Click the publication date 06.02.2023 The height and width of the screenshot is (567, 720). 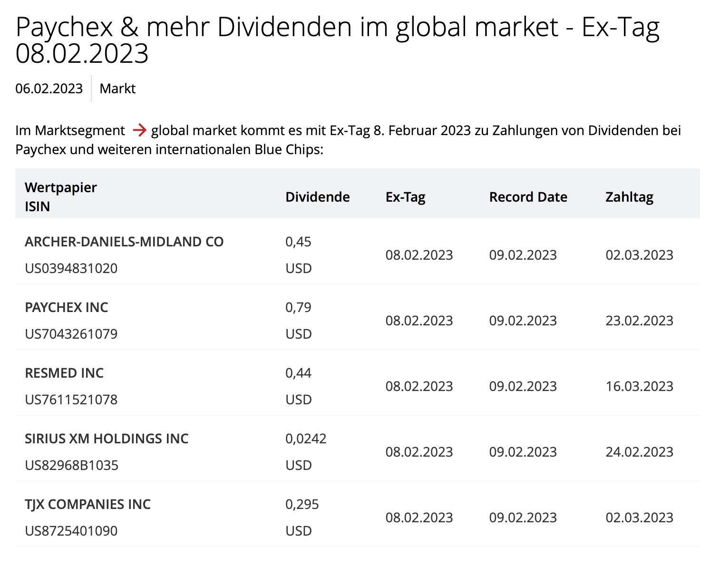(49, 88)
